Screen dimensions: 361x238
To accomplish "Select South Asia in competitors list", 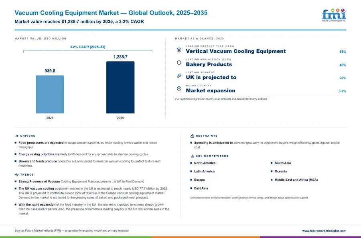I will pyautogui.click(x=283, y=163).
